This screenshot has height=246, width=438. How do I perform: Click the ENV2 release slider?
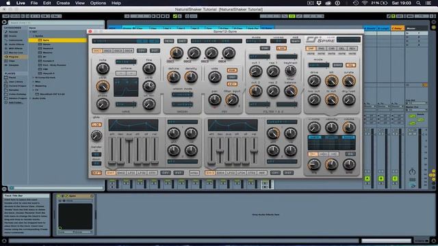[254, 150]
